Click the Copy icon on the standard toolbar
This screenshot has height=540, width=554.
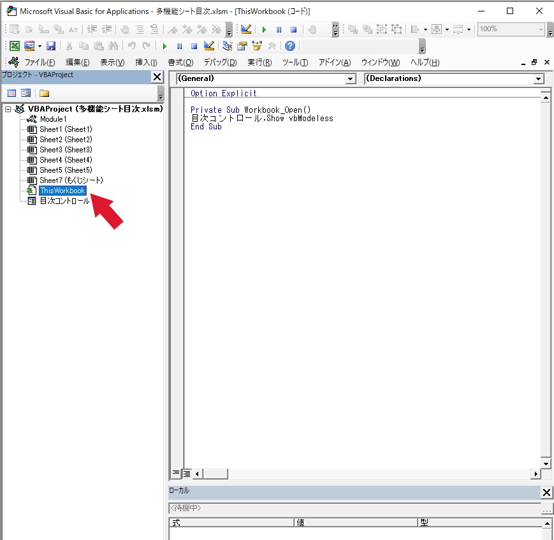[x=84, y=46]
